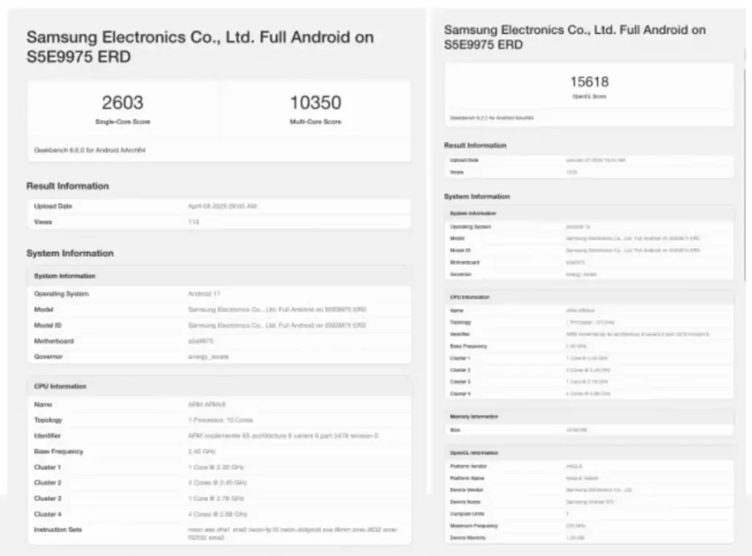Viewport: 752px width, 556px height.
Task: Click the Motherboard row on left page
Action: point(219,341)
